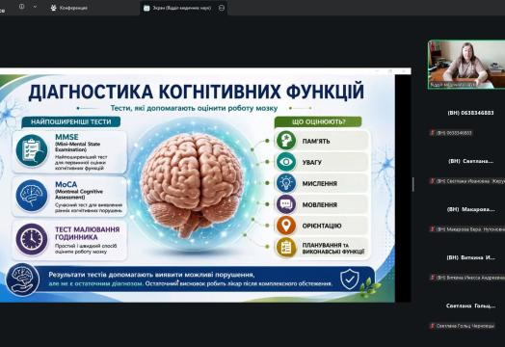Expand the chevron next to the info icon
Screen dimensions: 505x347
coord(35,7)
